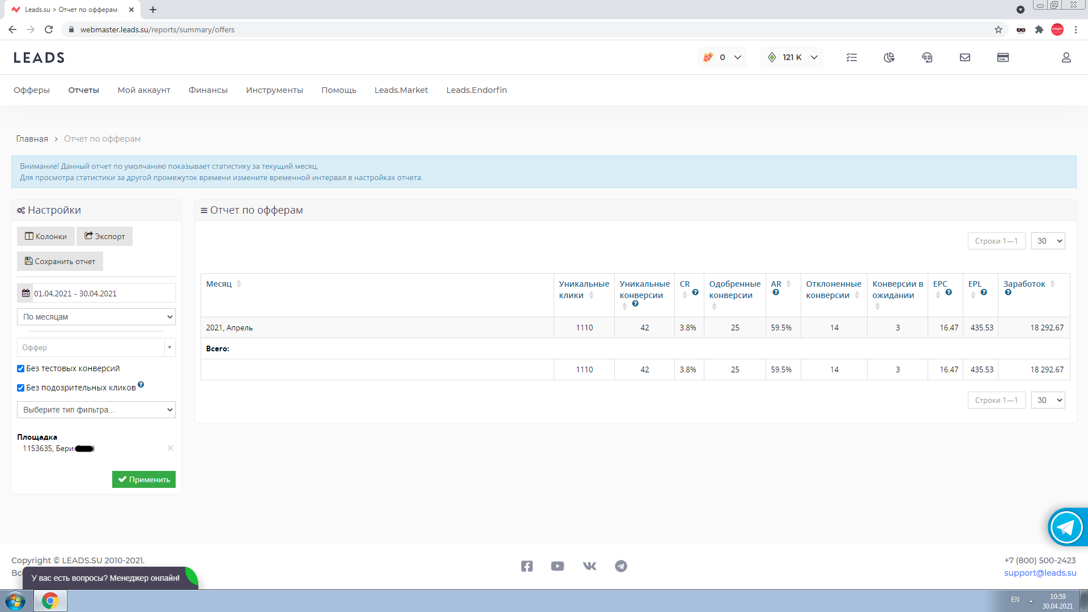The image size is (1088, 612).
Task: Open the task checklist icon in header
Action: click(851, 57)
